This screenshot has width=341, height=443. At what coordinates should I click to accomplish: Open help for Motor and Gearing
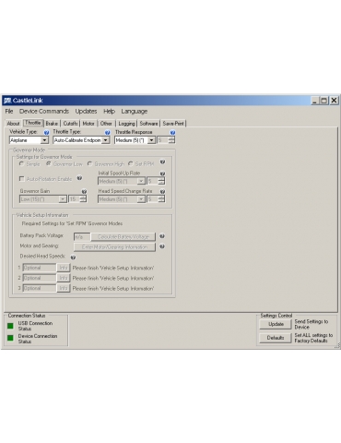click(x=162, y=246)
